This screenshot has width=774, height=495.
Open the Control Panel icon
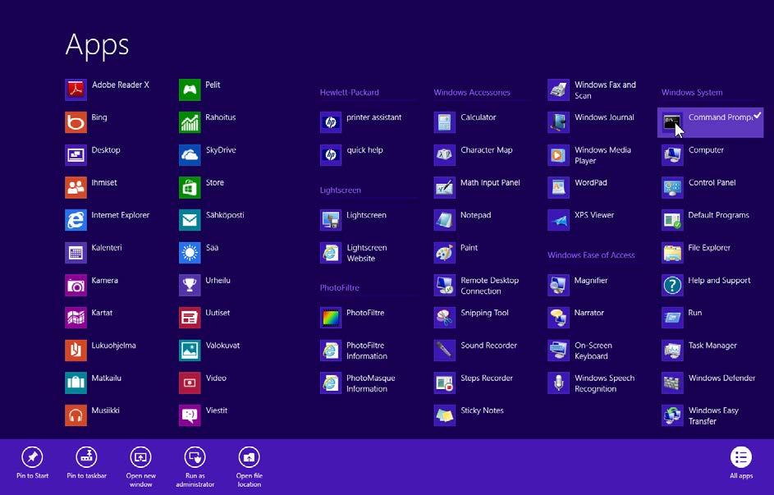(673, 187)
